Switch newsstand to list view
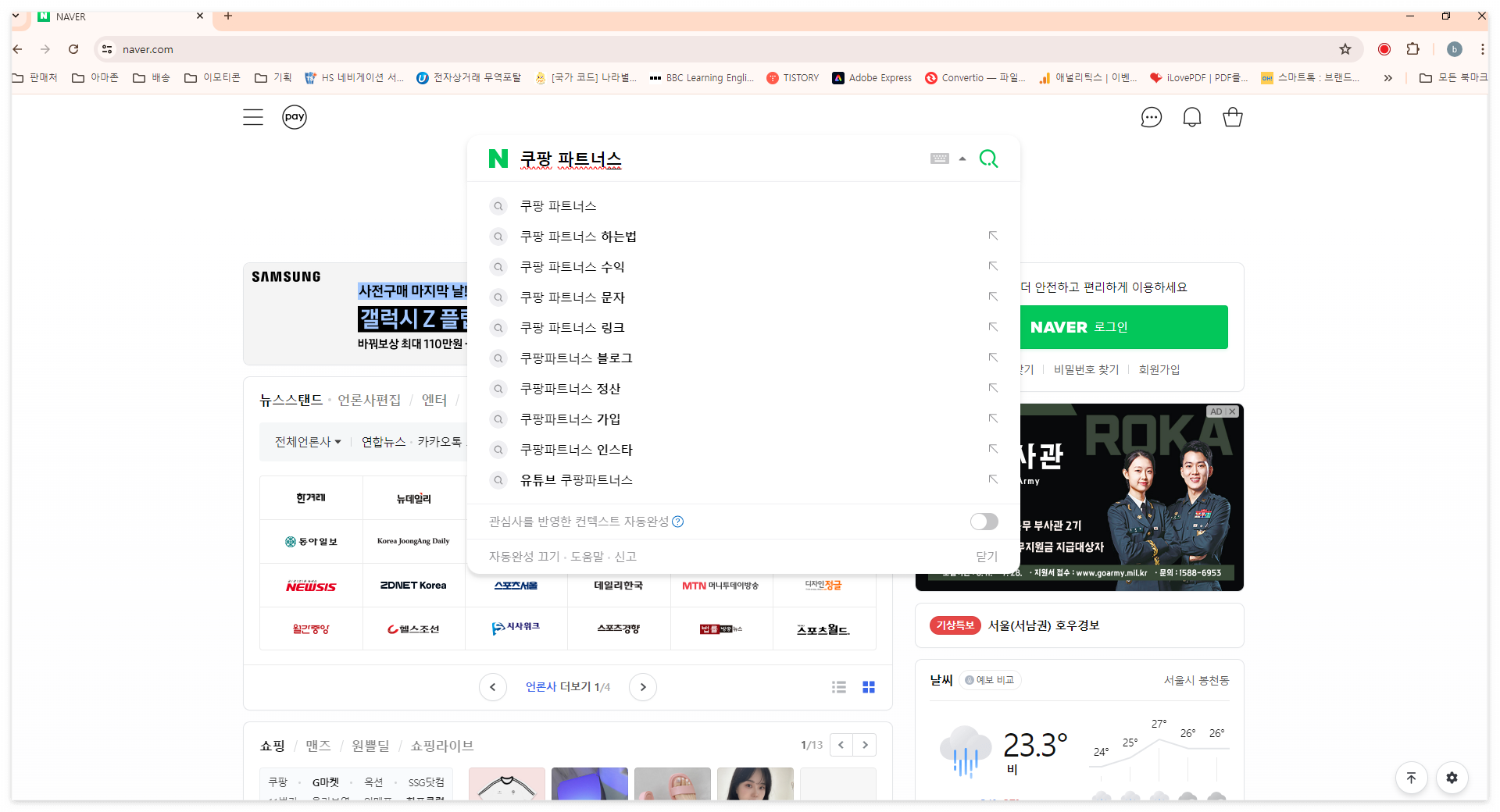Image resolution: width=1500 pixels, height=812 pixels. pyautogui.click(x=839, y=687)
